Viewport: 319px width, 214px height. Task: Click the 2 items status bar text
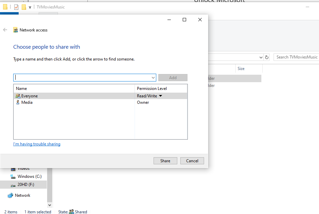coord(11,212)
